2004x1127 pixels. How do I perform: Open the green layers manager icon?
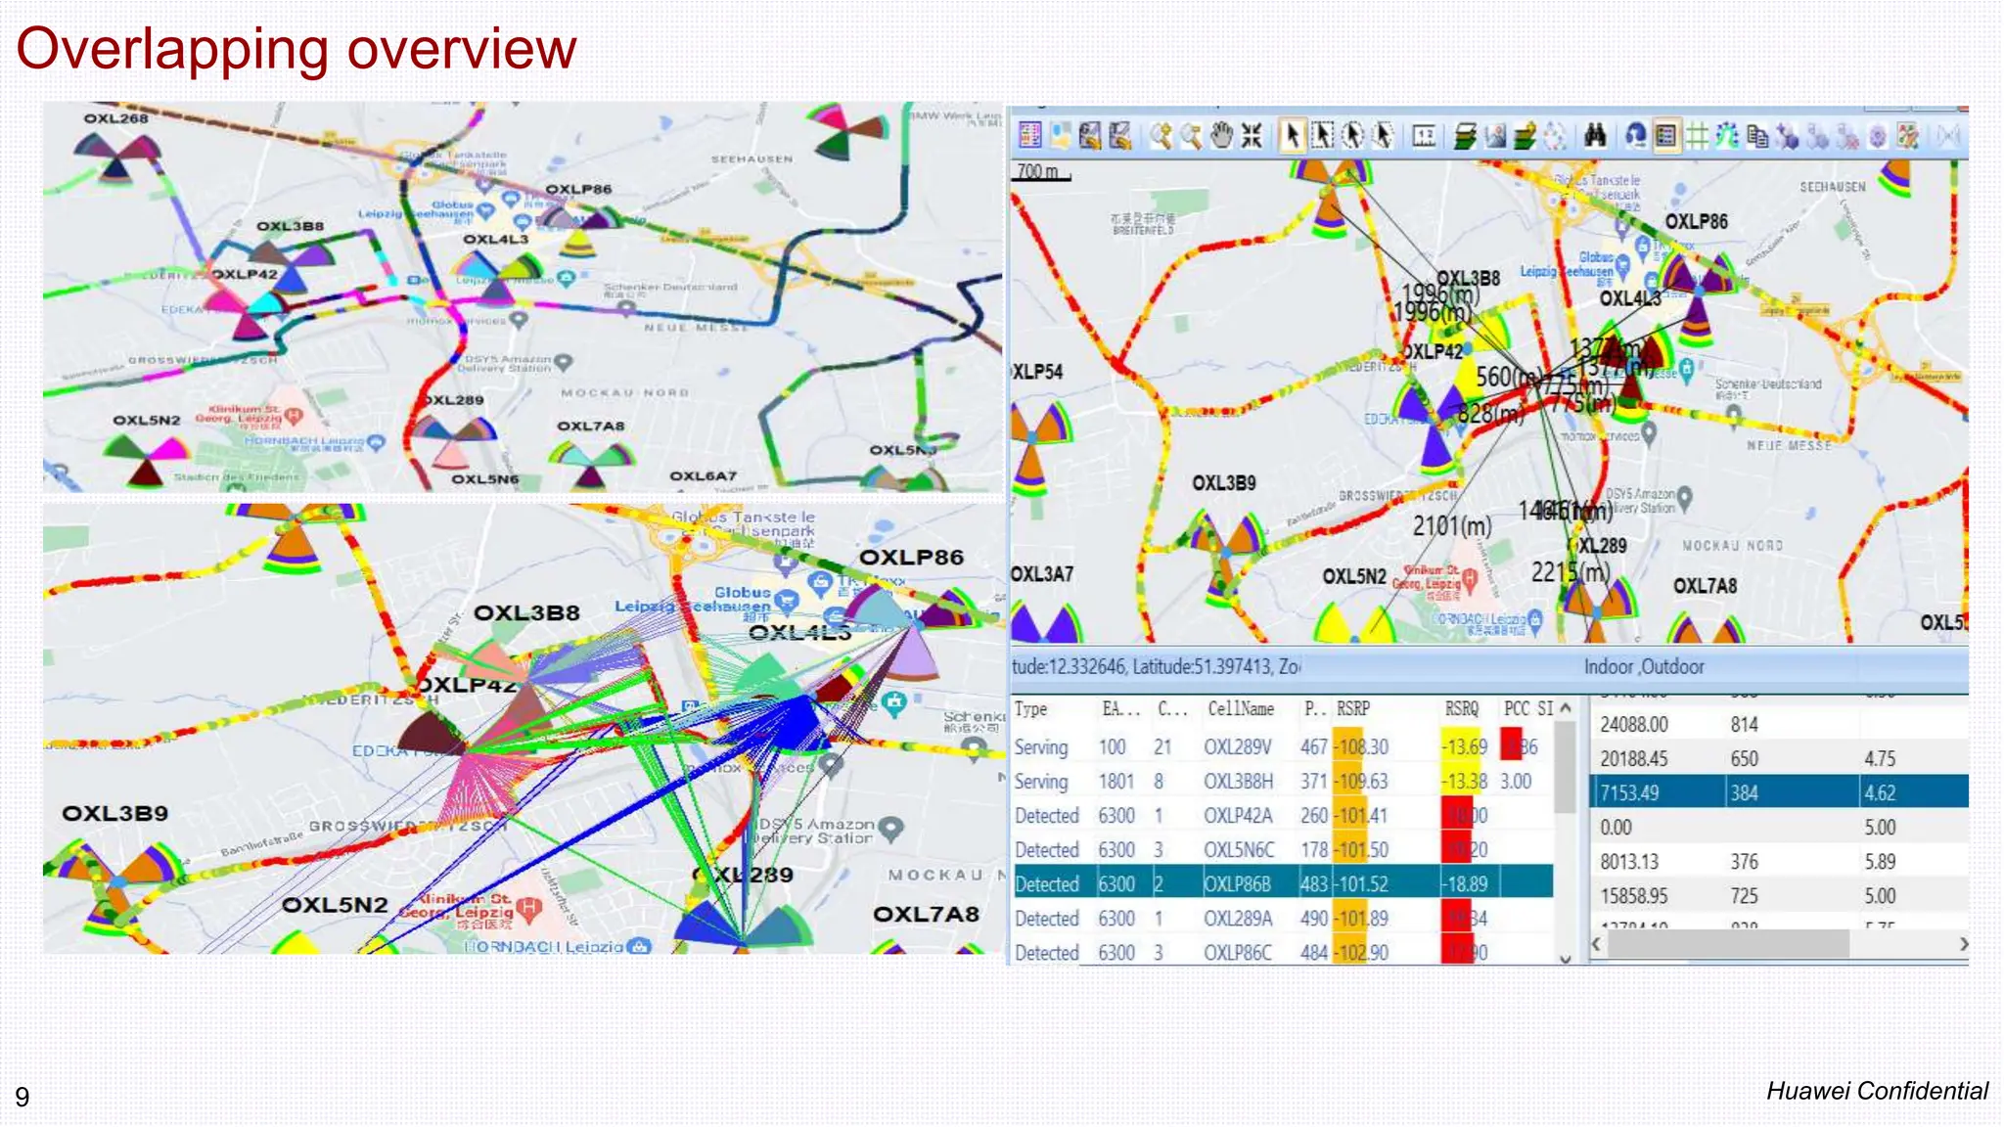(x=1464, y=136)
